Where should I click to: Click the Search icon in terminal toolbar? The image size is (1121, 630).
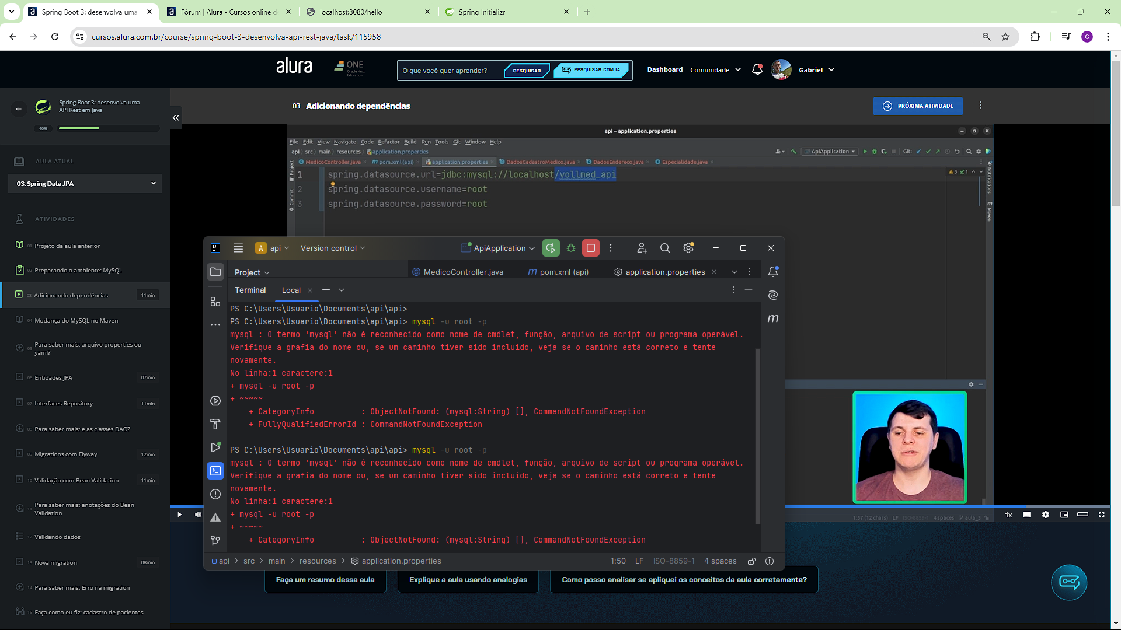pyautogui.click(x=664, y=248)
